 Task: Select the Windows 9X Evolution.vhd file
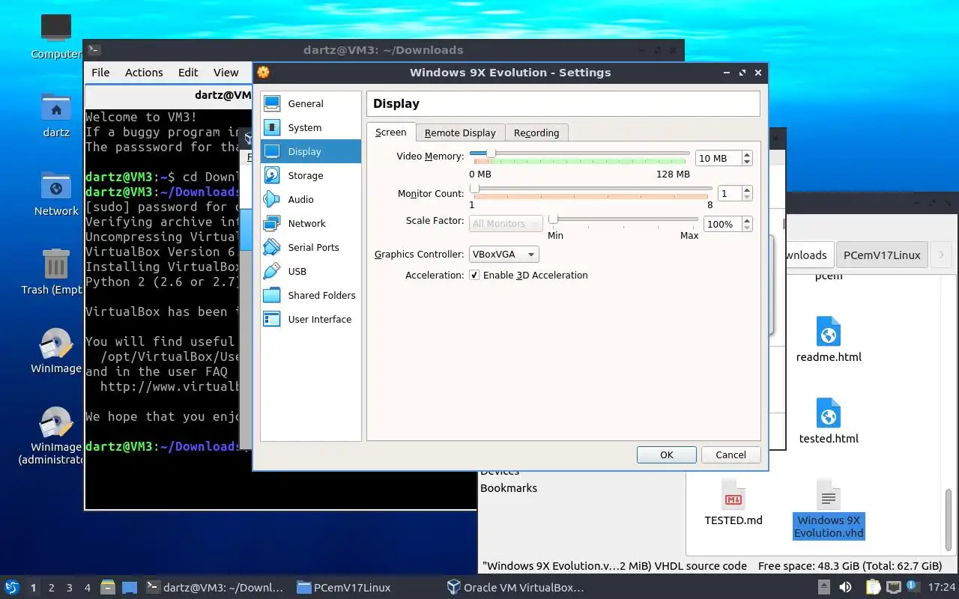click(x=829, y=509)
